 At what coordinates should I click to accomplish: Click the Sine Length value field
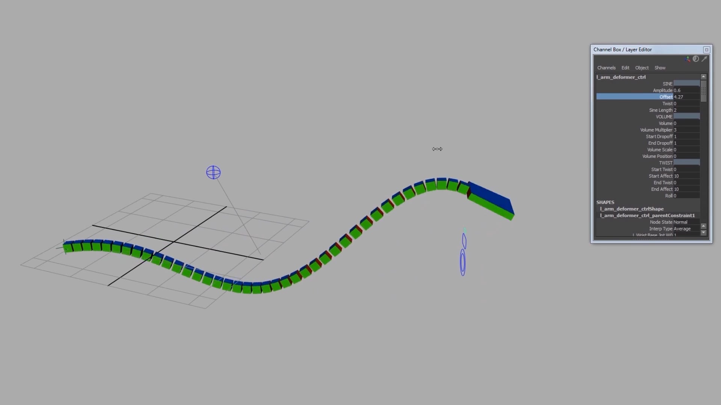click(686, 110)
